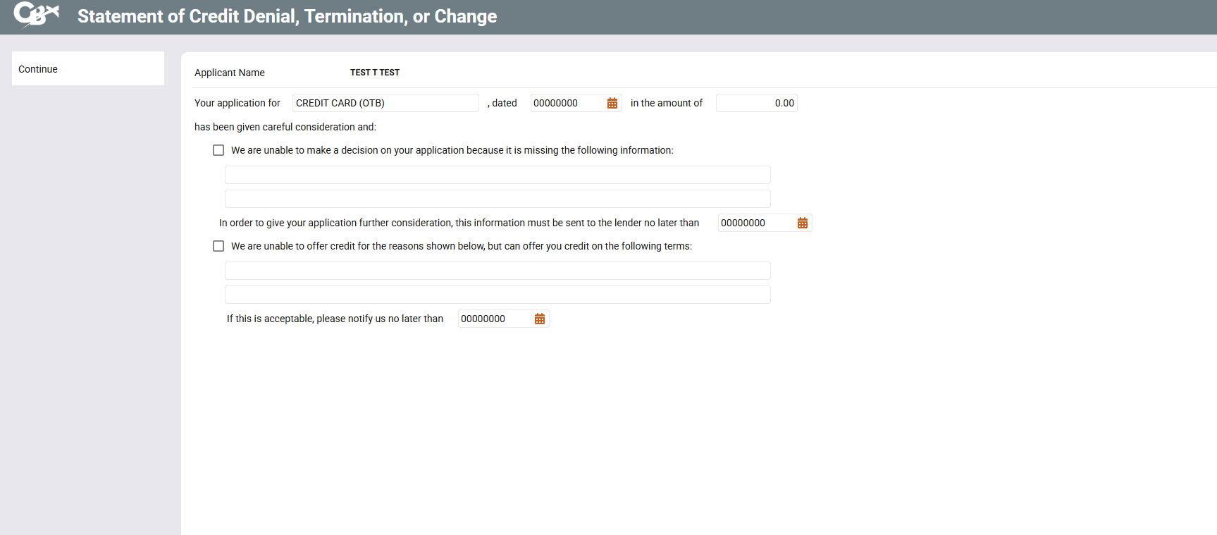Click the application dated date input
Screen dimensions: 1217x535
(x=567, y=103)
